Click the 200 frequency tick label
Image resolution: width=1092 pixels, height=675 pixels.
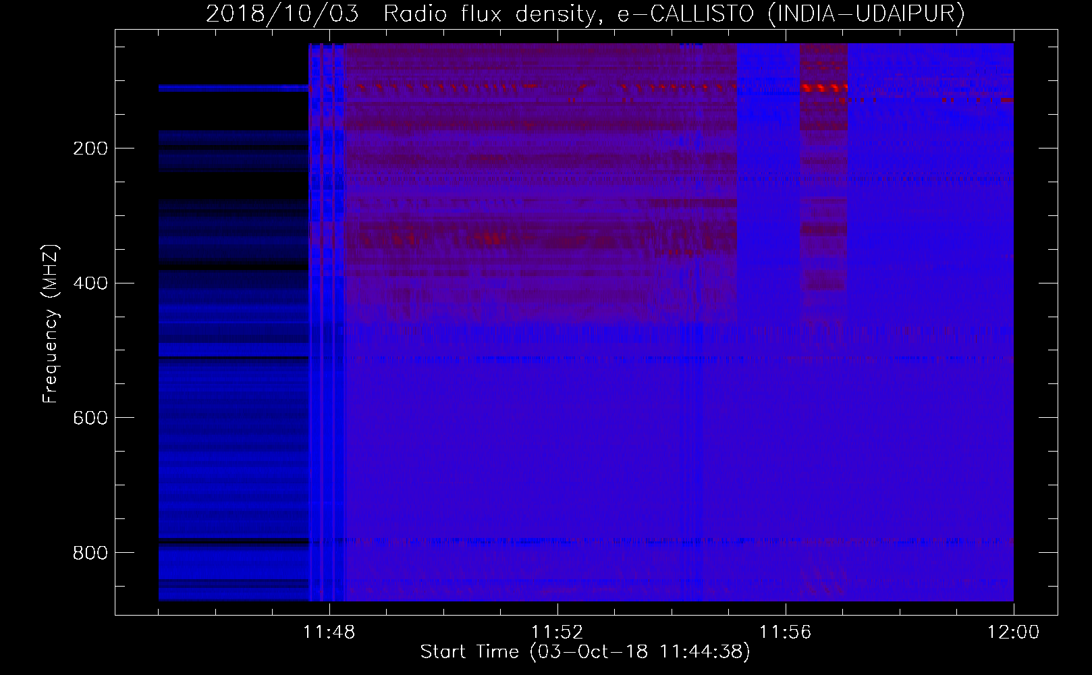[90, 148]
